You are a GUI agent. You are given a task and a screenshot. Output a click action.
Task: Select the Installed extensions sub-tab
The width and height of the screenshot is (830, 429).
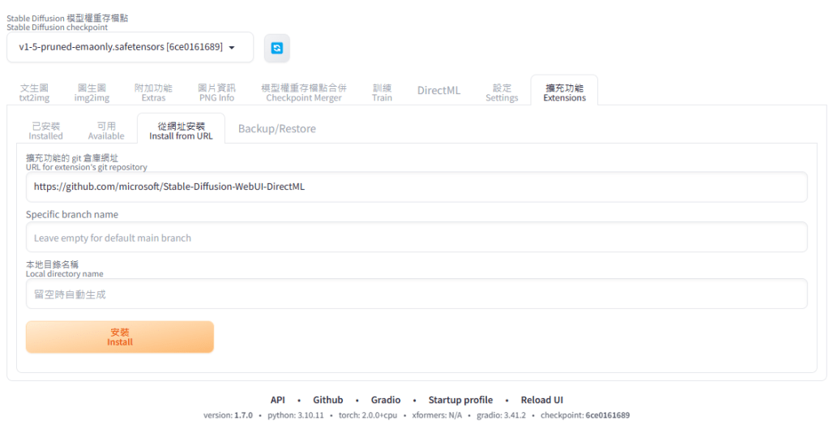pos(46,131)
